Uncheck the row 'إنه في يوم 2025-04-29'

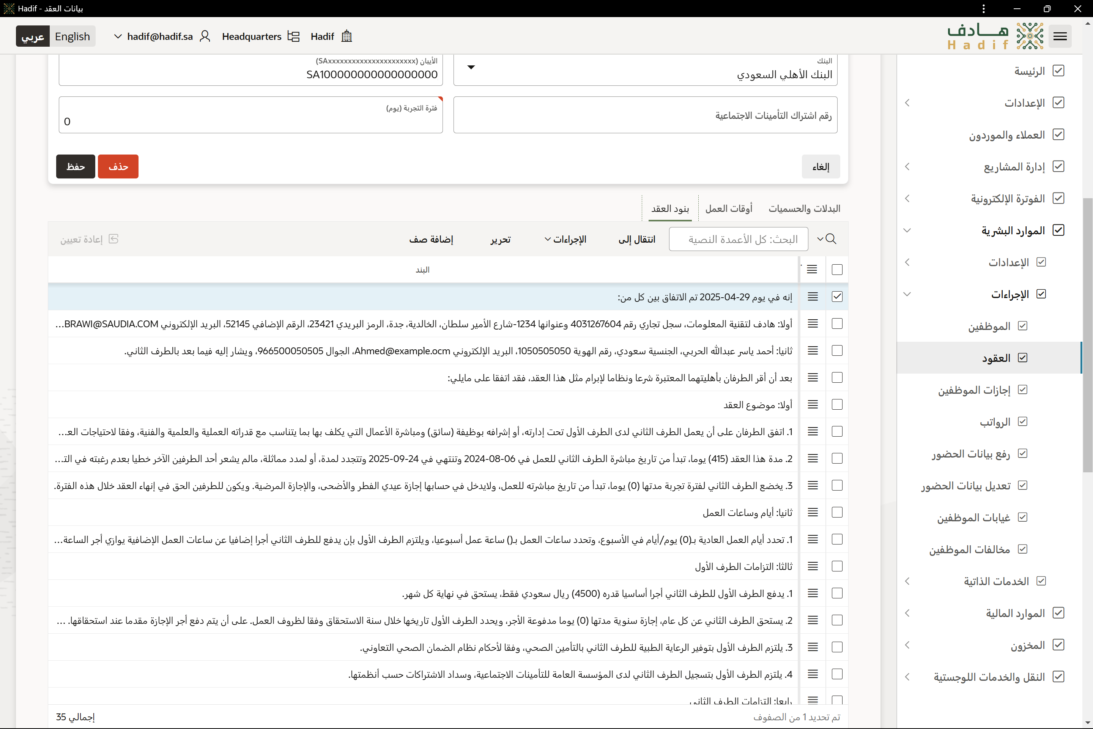(837, 297)
